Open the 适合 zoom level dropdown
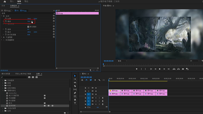This screenshot has height=114, width=203. [122, 61]
